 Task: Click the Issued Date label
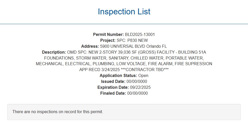click(x=113, y=82)
